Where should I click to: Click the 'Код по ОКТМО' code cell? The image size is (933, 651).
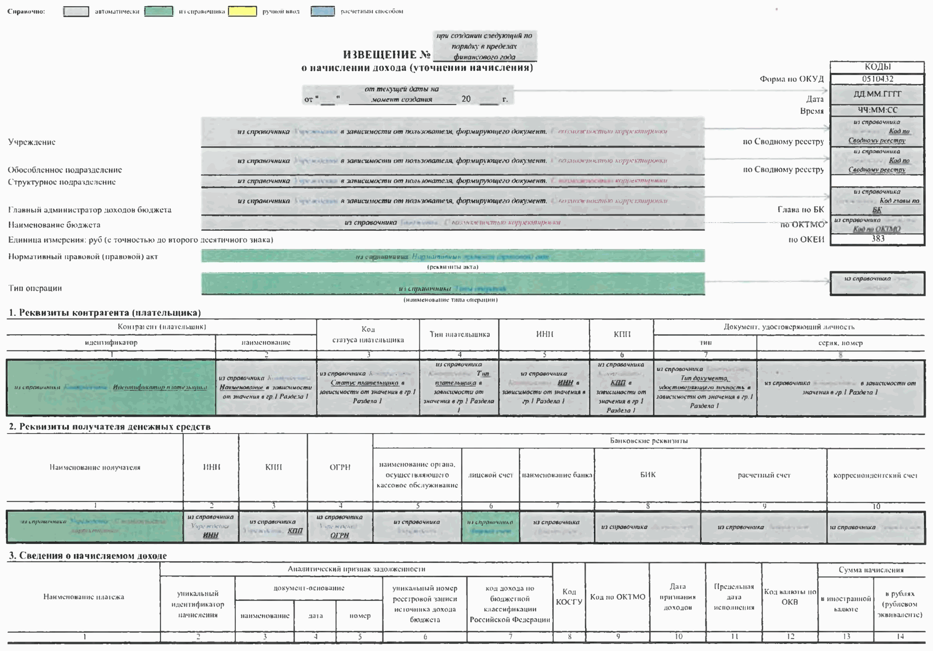tap(877, 225)
